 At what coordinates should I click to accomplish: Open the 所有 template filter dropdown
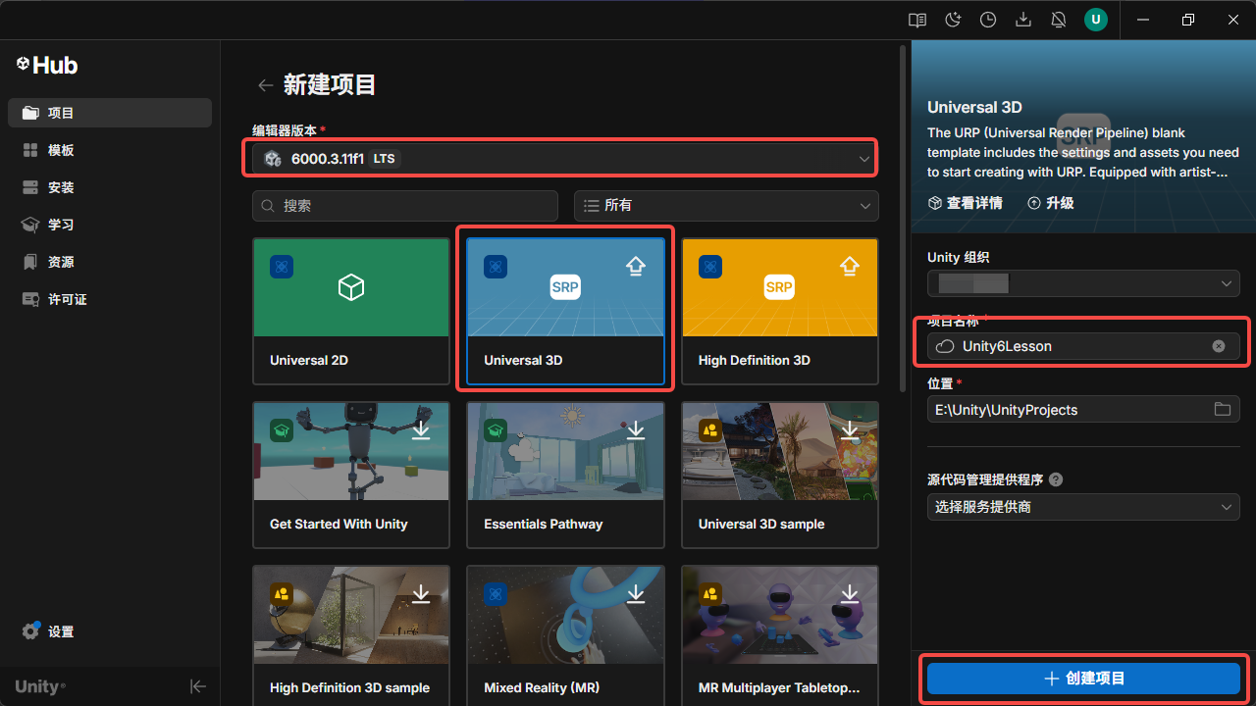726,206
